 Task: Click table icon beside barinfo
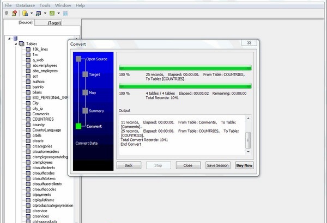(x=28, y=87)
